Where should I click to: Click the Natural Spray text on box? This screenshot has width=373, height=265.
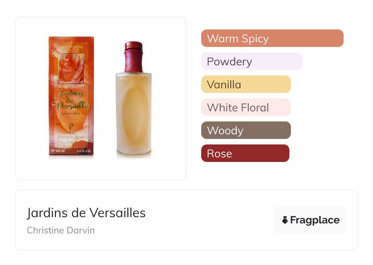(x=71, y=114)
